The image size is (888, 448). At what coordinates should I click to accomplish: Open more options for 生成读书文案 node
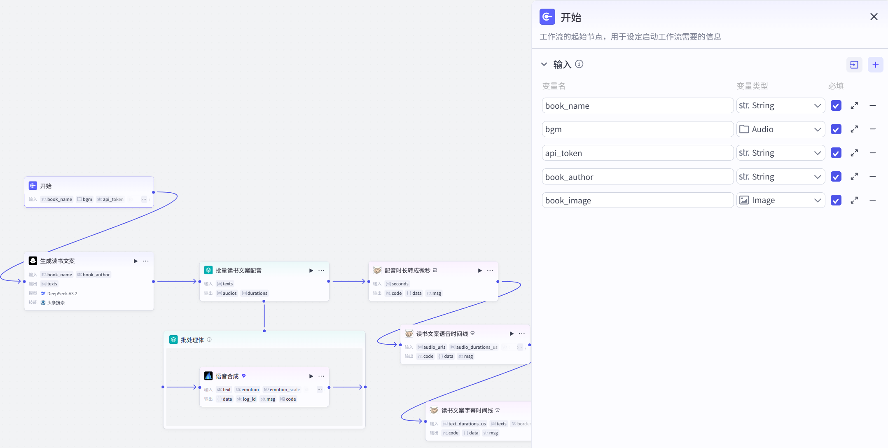click(146, 261)
